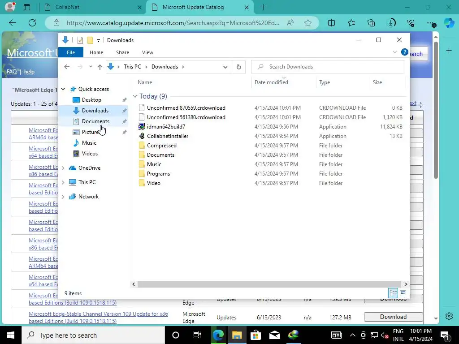Image resolution: width=459 pixels, height=344 pixels.
Task: Open Edge favorites list icon
Action: point(351,23)
